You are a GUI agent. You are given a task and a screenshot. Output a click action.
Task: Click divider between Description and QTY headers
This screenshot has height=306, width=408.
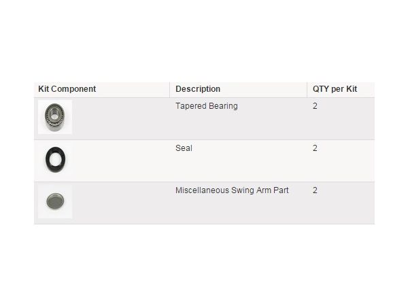point(307,89)
